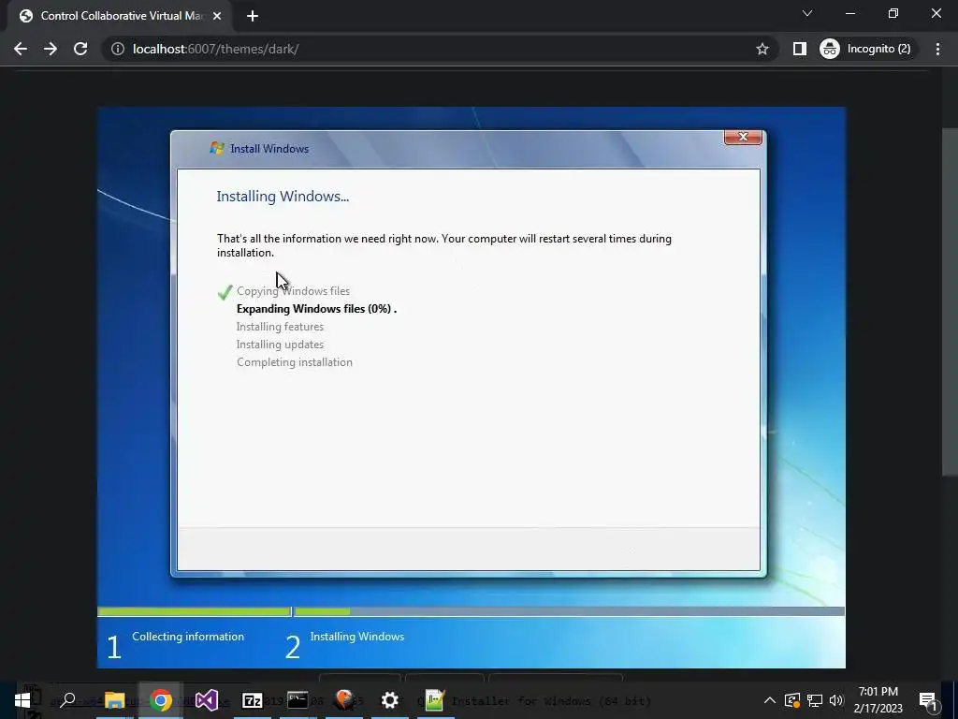Open the Windows Start menu
Image resolution: width=958 pixels, height=719 pixels.
tap(22, 700)
